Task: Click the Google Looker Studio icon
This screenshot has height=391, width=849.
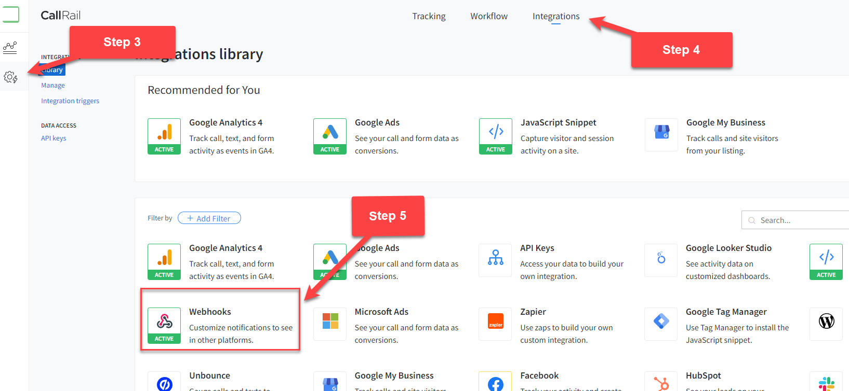Action: point(661,259)
